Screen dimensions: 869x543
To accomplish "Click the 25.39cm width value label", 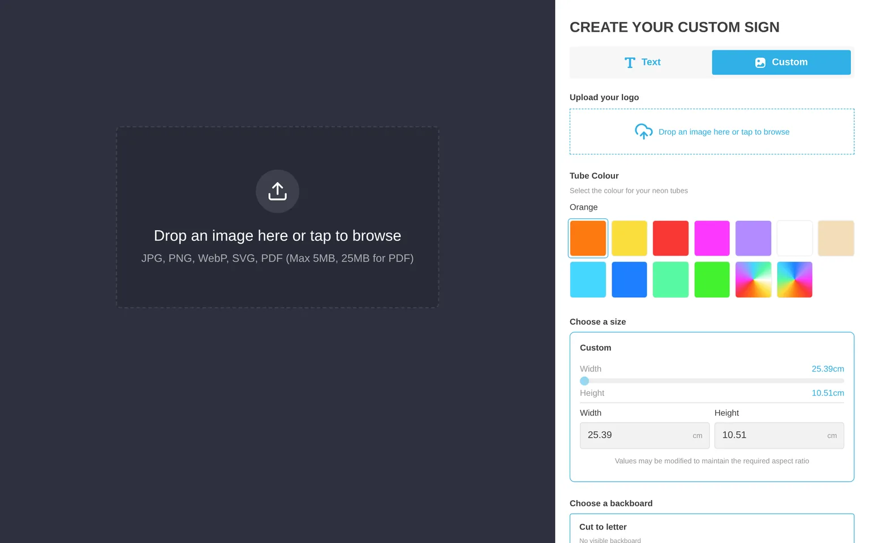I will pyautogui.click(x=828, y=369).
